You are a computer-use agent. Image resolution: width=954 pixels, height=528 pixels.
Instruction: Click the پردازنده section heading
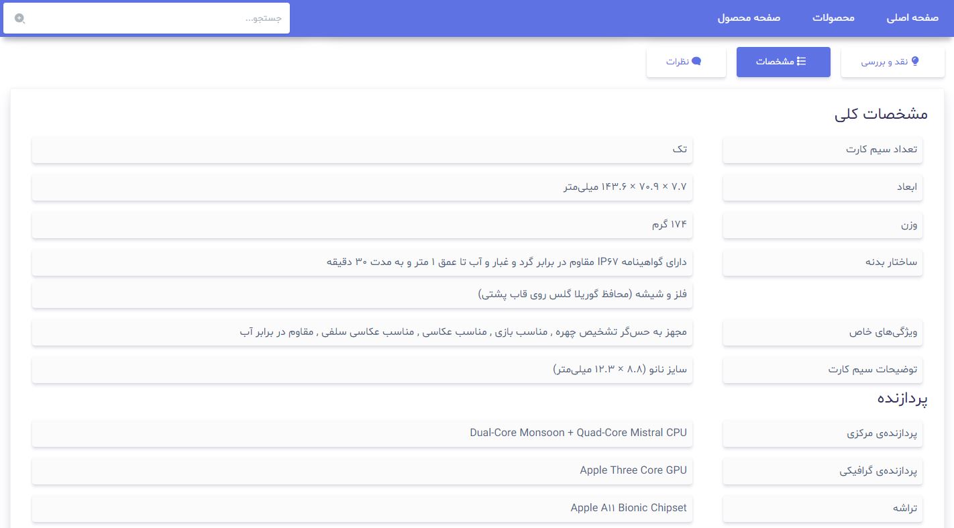tap(902, 398)
